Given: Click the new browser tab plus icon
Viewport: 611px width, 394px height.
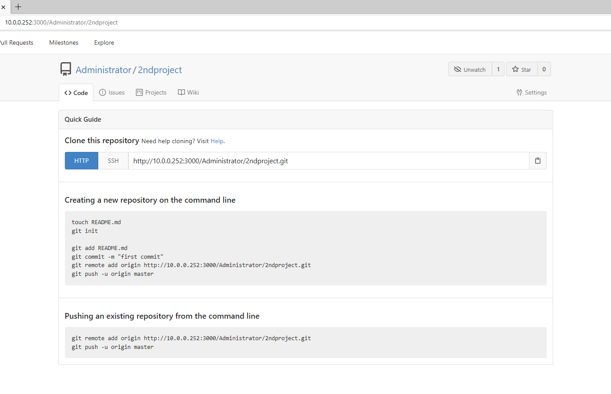Looking at the screenshot, I should (x=18, y=7).
